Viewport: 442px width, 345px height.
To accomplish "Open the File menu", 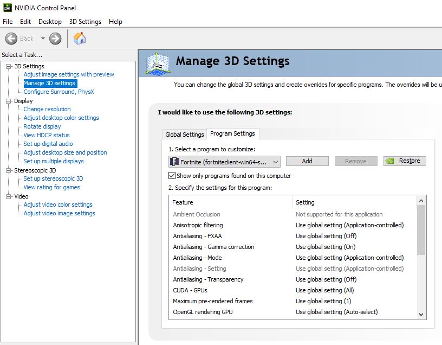I will point(7,22).
